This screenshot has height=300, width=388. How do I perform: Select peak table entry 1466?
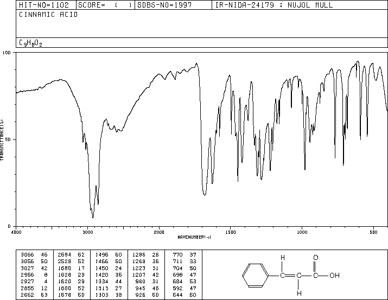click(101, 261)
